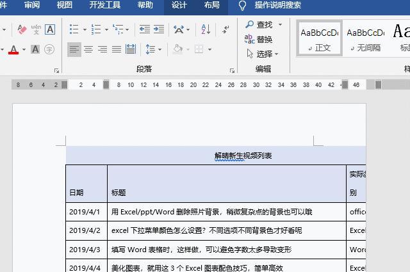This screenshot has width=410, height=272.
Task: Click the clear formatting eraser icon
Action: click(22, 29)
